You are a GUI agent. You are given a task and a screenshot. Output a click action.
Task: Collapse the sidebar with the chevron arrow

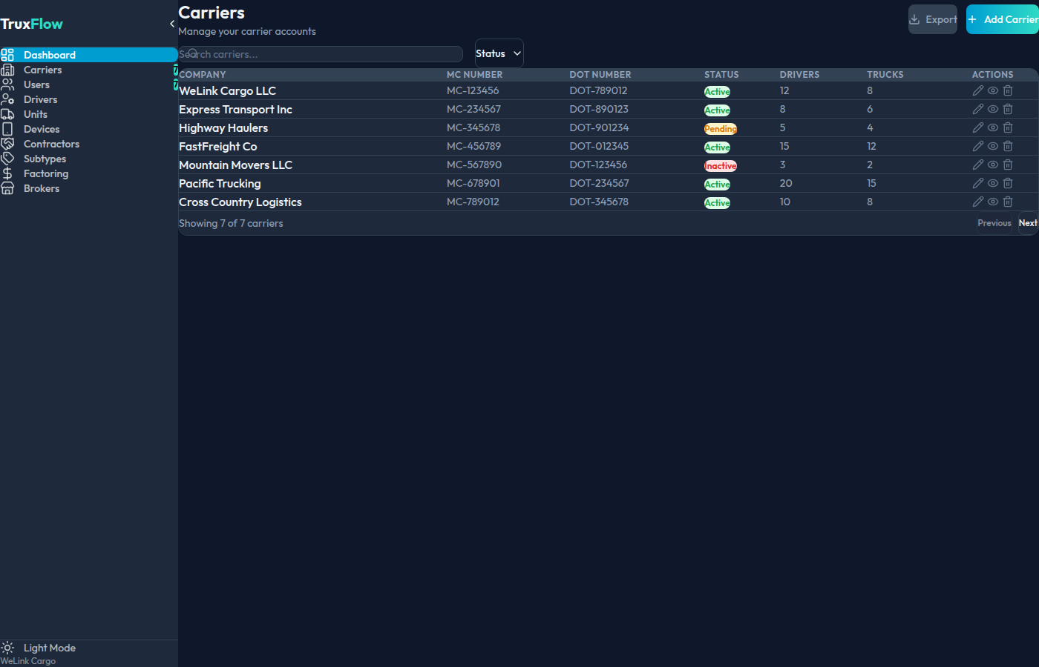point(172,23)
